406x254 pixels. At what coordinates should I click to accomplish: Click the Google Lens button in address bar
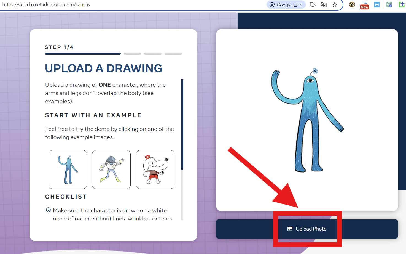286,5
